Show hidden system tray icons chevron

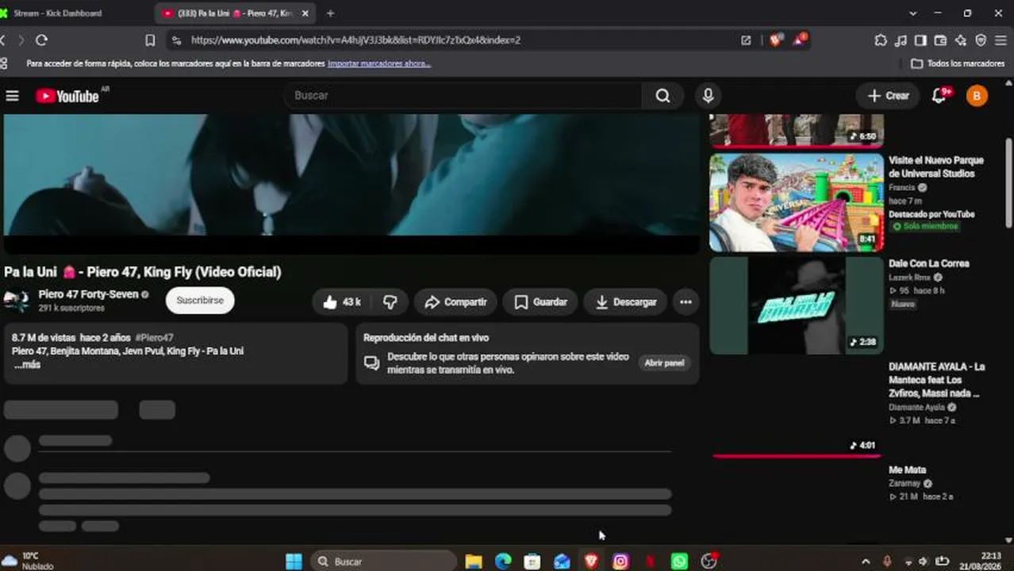coord(865,561)
